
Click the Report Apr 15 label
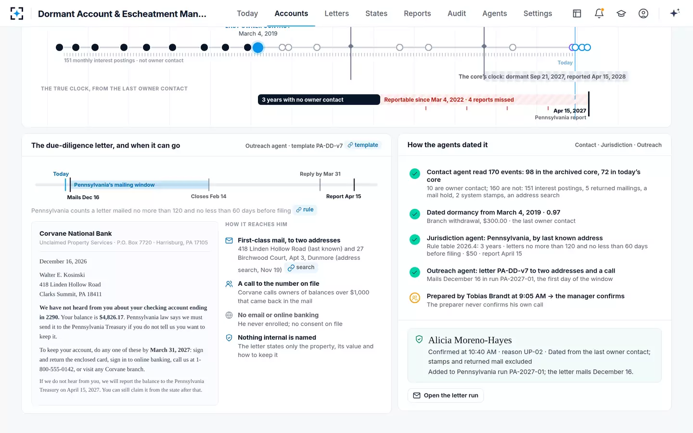pos(344,196)
